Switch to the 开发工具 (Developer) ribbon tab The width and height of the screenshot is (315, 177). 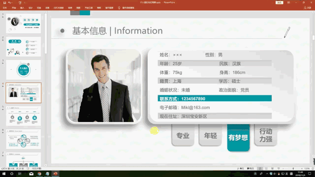tap(89, 8)
